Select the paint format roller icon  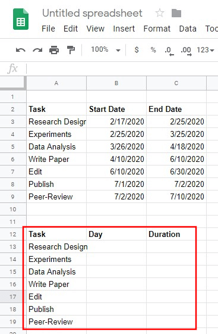(x=71, y=50)
